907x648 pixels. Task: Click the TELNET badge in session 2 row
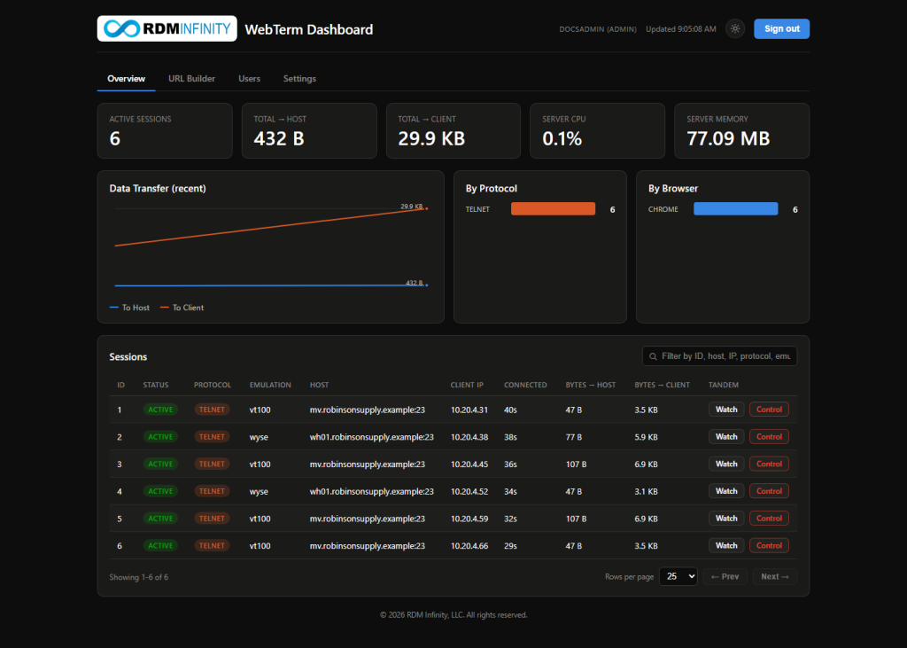[x=212, y=437]
